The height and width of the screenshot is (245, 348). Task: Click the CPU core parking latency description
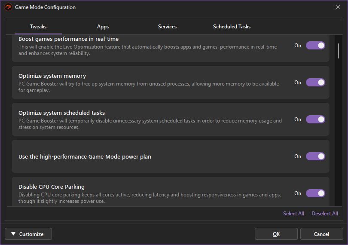pyautogui.click(x=150, y=198)
